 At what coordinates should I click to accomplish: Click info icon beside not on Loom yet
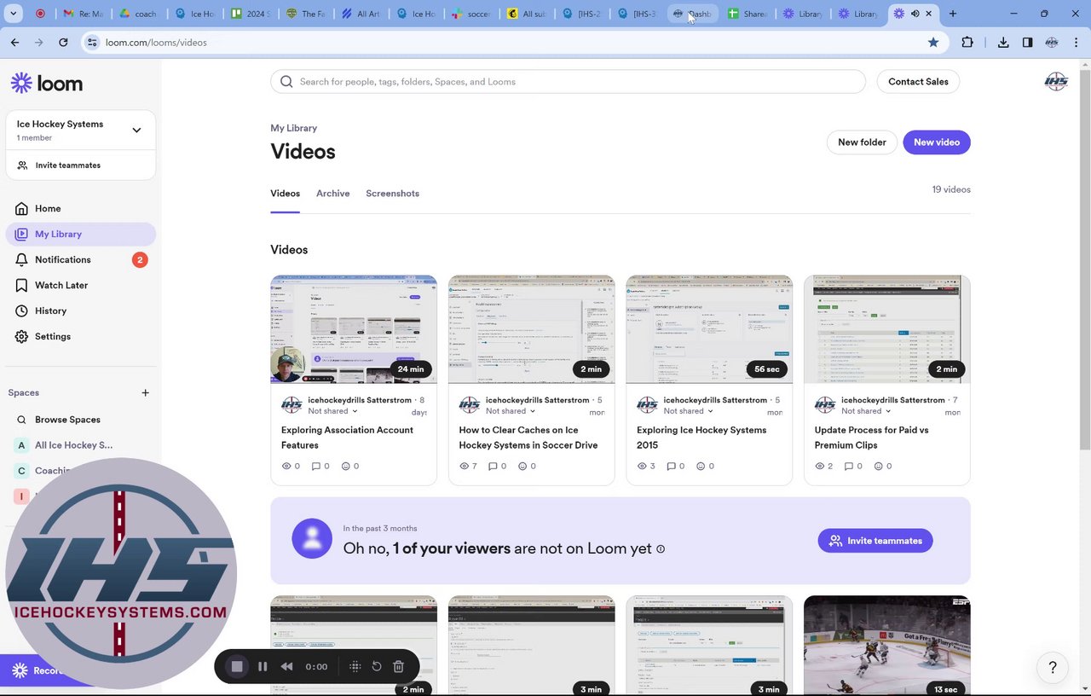[x=661, y=549]
